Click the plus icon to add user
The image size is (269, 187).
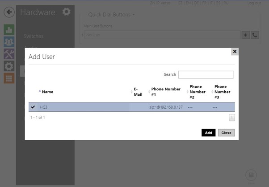click(x=245, y=35)
